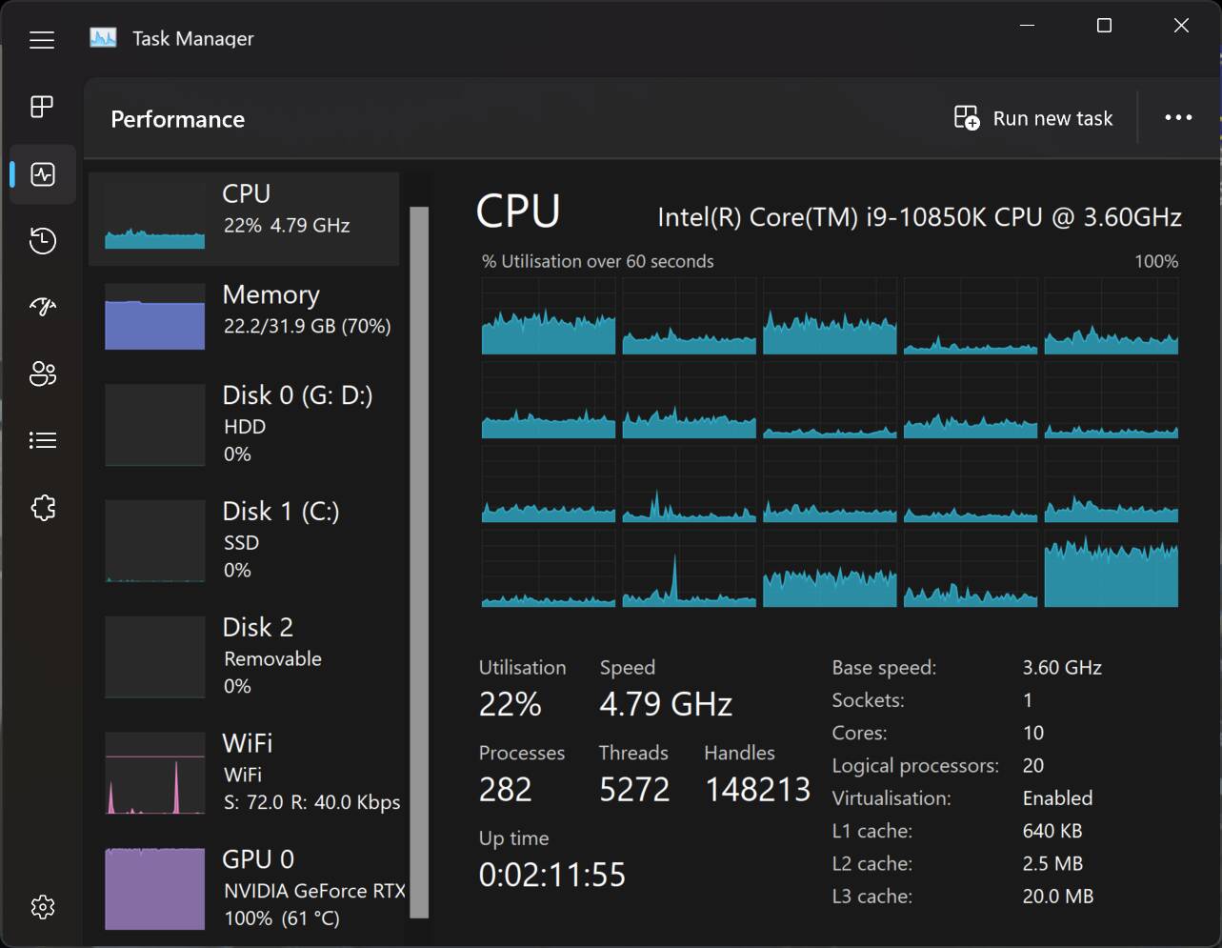This screenshot has width=1222, height=948.
Task: Click the Intel i9-10850K processor name
Action: tap(919, 217)
